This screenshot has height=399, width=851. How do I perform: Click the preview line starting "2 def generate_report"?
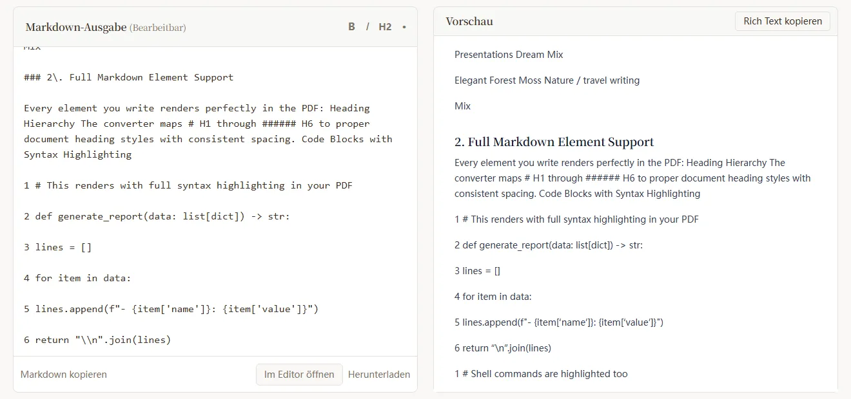pyautogui.click(x=549, y=245)
